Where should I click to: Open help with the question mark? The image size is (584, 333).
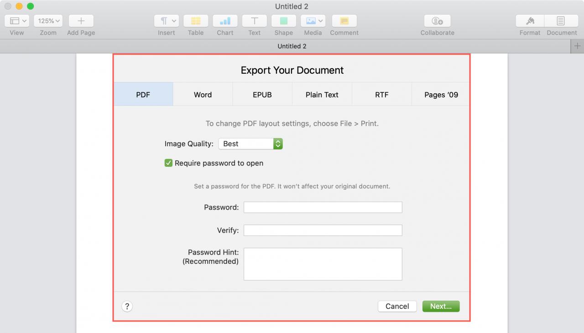coord(127,307)
